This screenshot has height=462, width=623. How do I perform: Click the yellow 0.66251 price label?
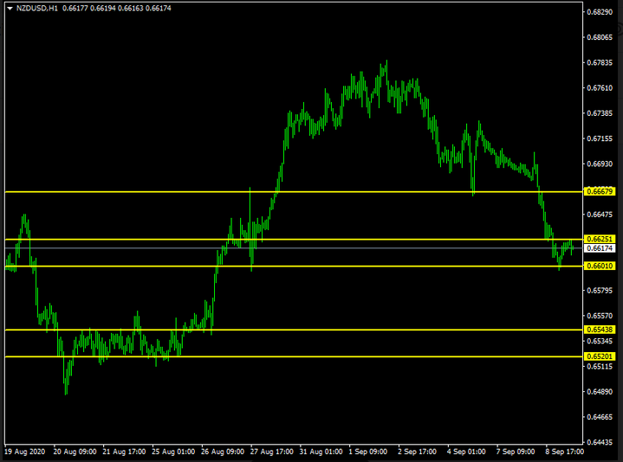(x=600, y=239)
